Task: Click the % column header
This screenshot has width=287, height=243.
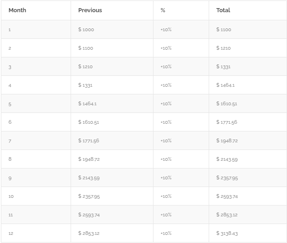Action: click(x=163, y=10)
